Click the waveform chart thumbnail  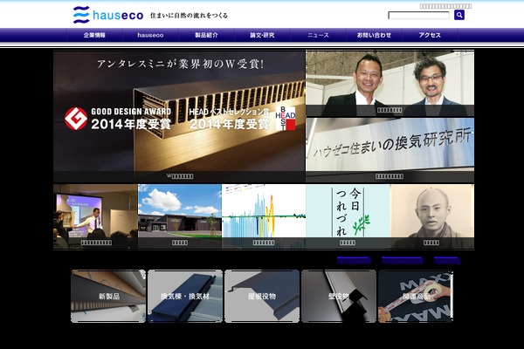263,216
